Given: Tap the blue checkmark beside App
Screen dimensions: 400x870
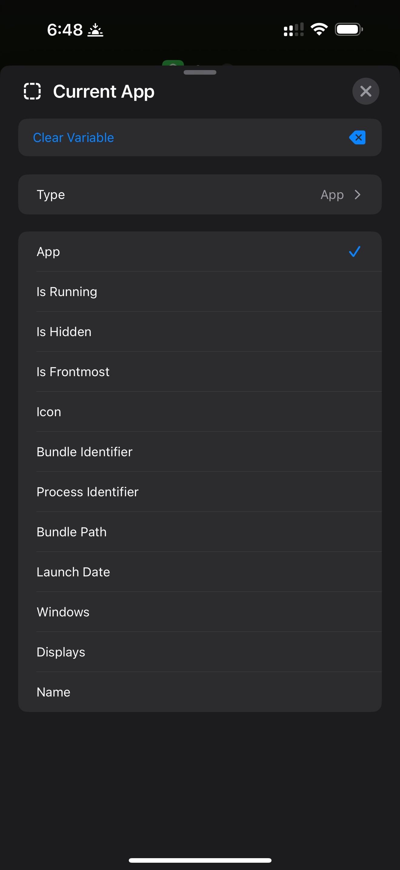Looking at the screenshot, I should 355,251.
